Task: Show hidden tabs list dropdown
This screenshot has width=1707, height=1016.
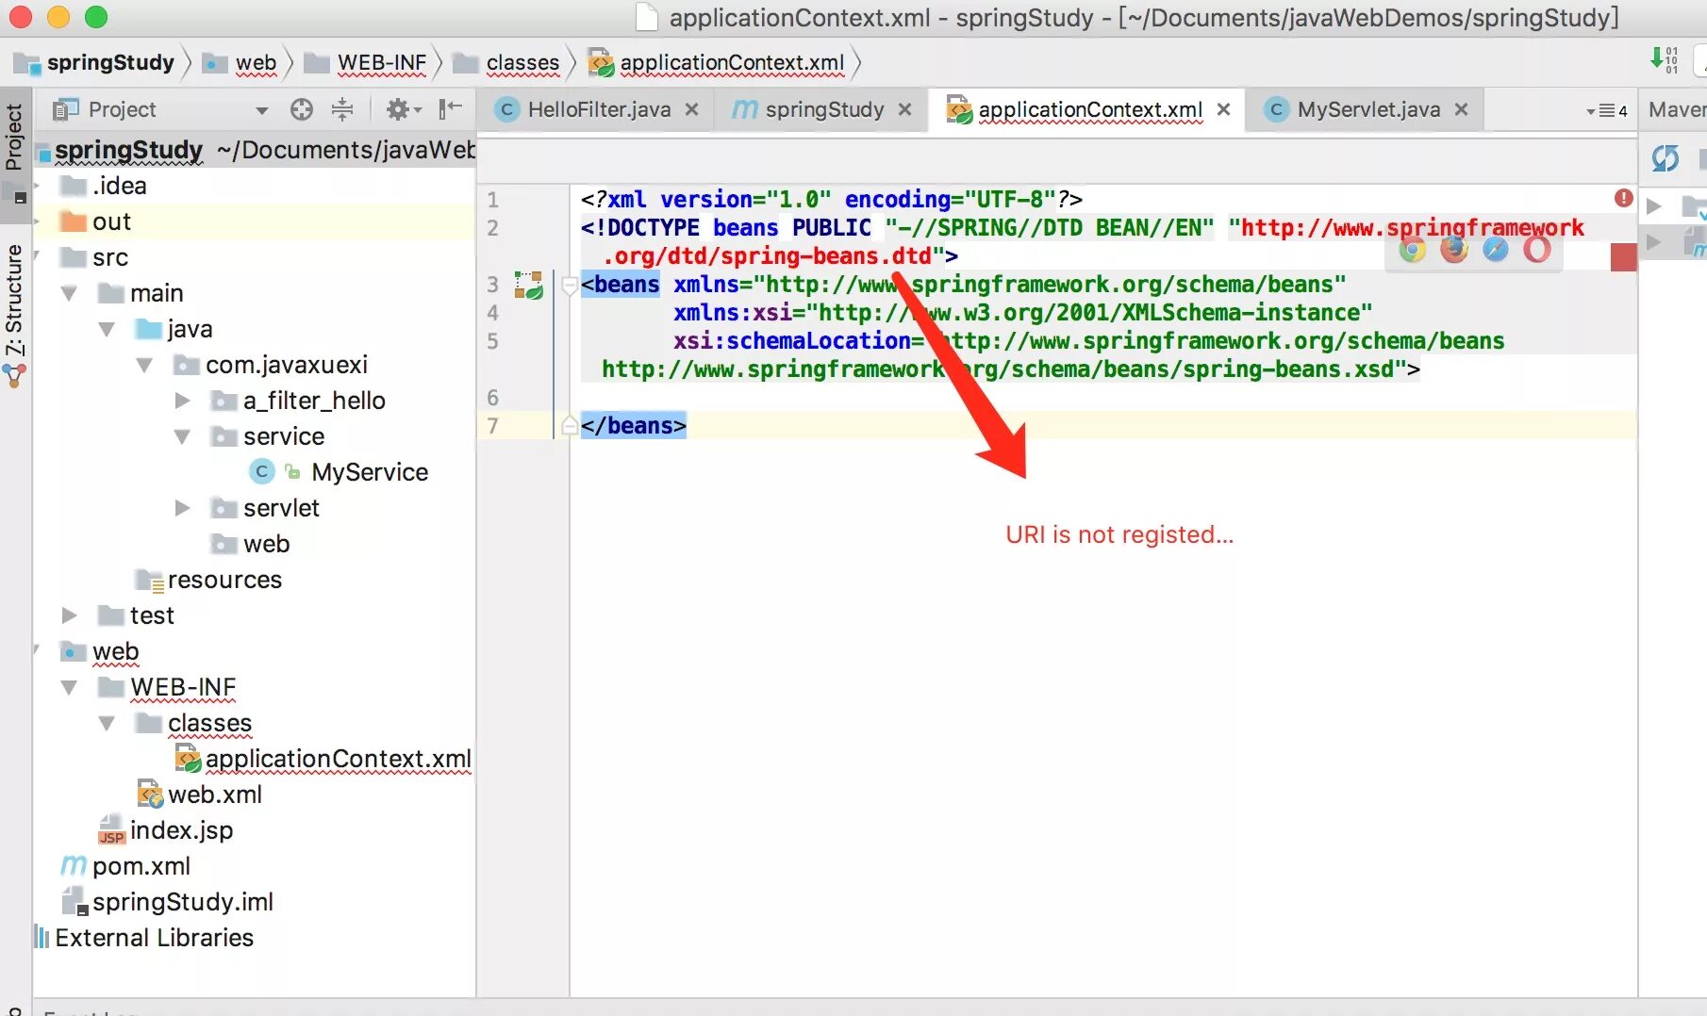Action: point(1607,110)
